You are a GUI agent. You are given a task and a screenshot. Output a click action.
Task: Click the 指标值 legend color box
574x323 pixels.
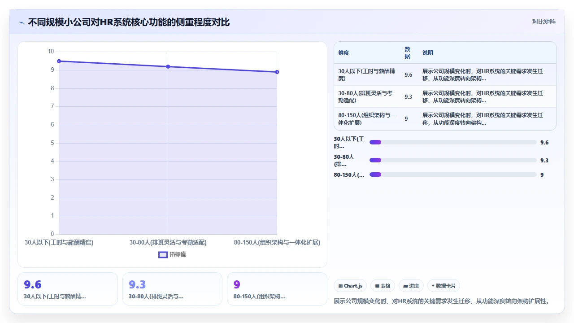coord(163,254)
